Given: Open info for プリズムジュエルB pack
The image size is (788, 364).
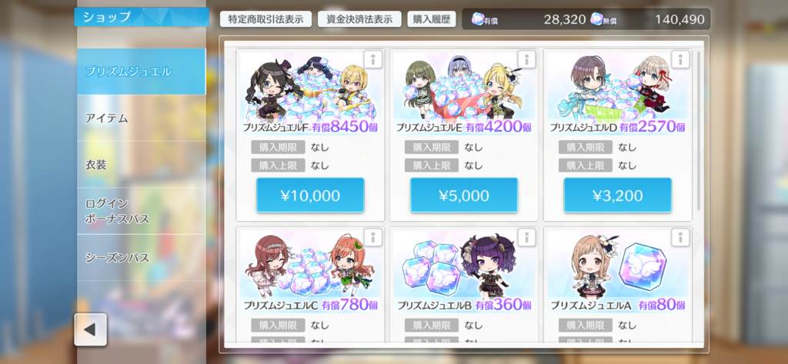Looking at the screenshot, I should [526, 237].
